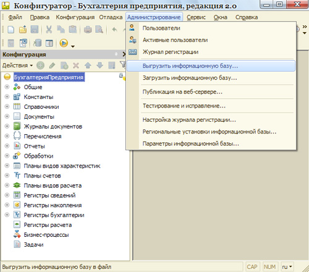Choose Активные пользователи menu entry

point(211,40)
